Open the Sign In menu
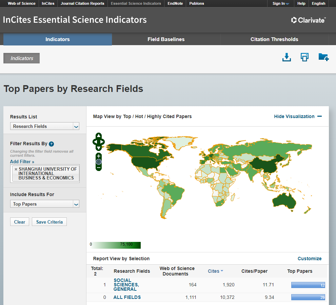This screenshot has width=336, height=305. [x=281, y=3]
